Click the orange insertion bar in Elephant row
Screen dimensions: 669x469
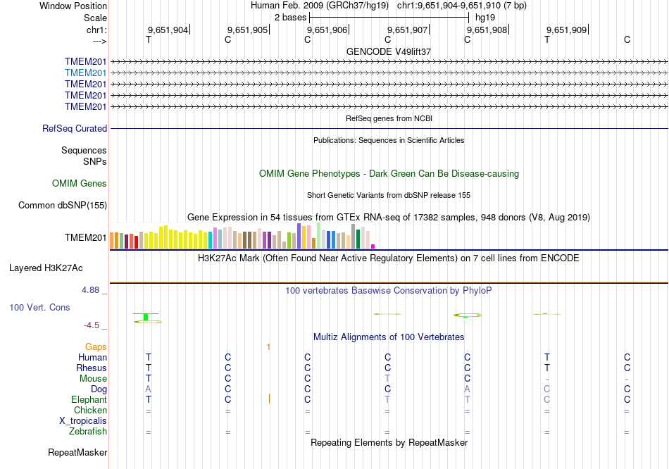[269, 399]
